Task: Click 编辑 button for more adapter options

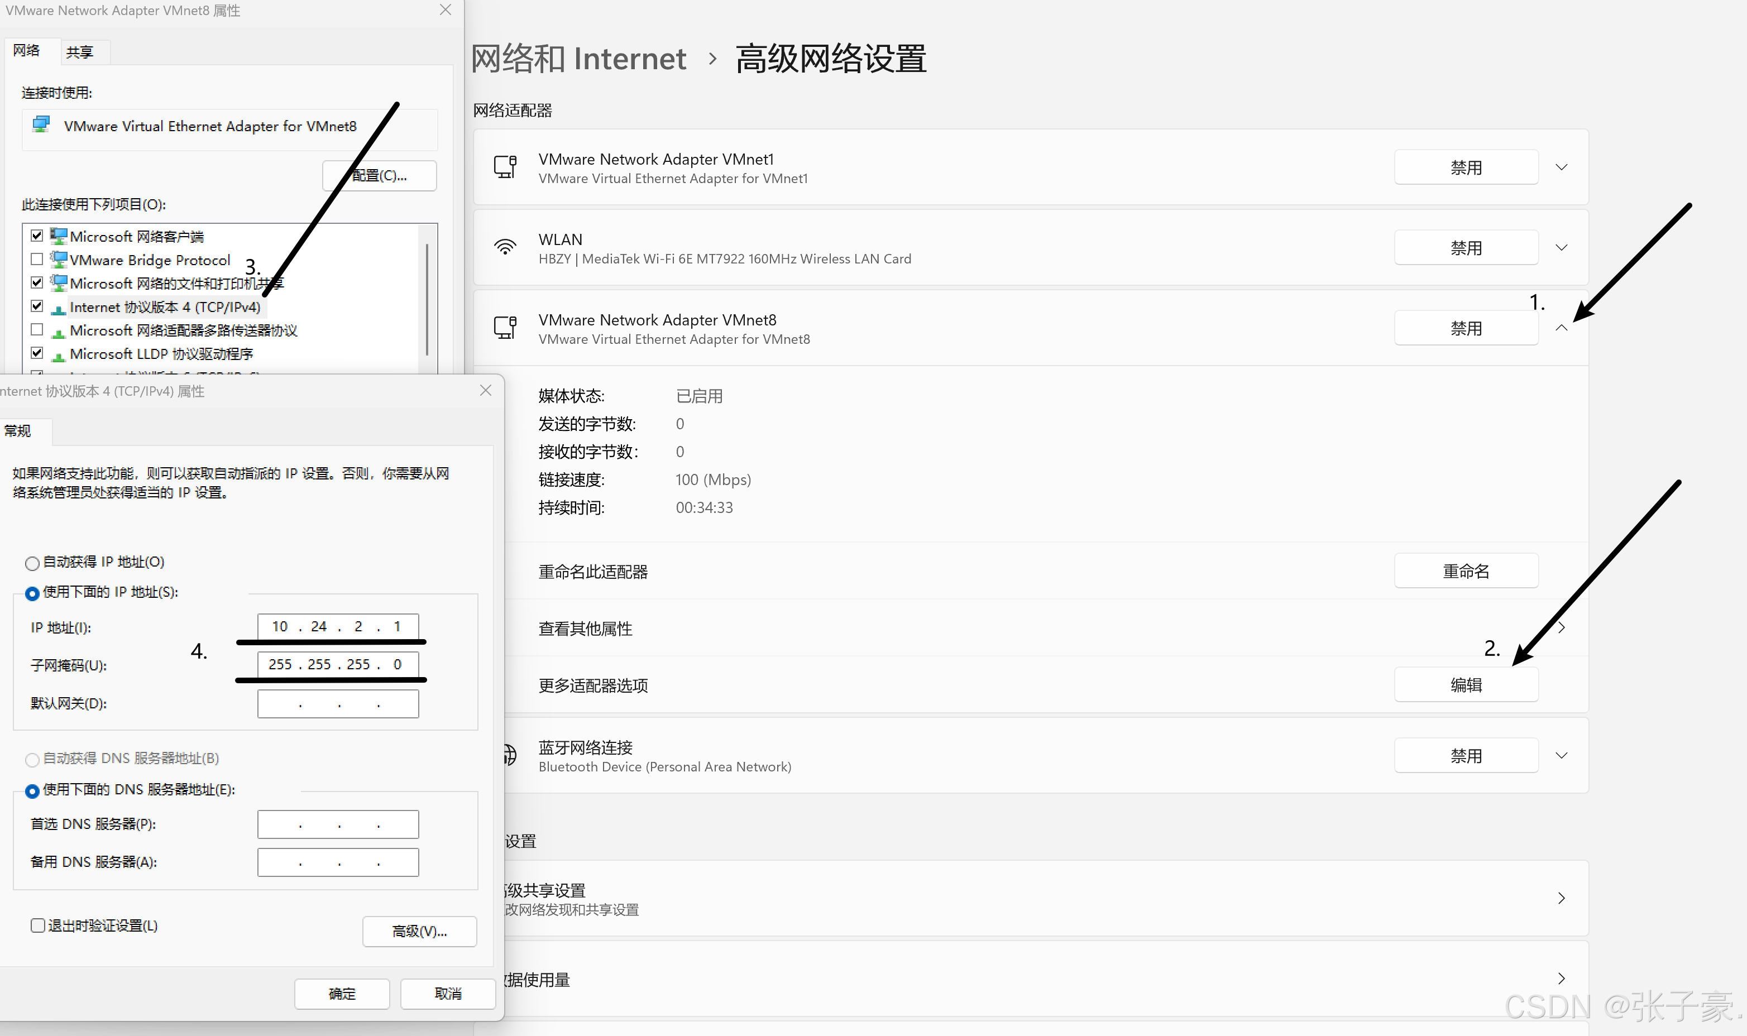Action: [1466, 685]
